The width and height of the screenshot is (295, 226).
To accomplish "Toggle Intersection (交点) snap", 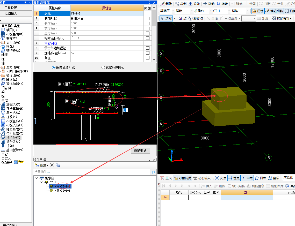I will [221, 178].
